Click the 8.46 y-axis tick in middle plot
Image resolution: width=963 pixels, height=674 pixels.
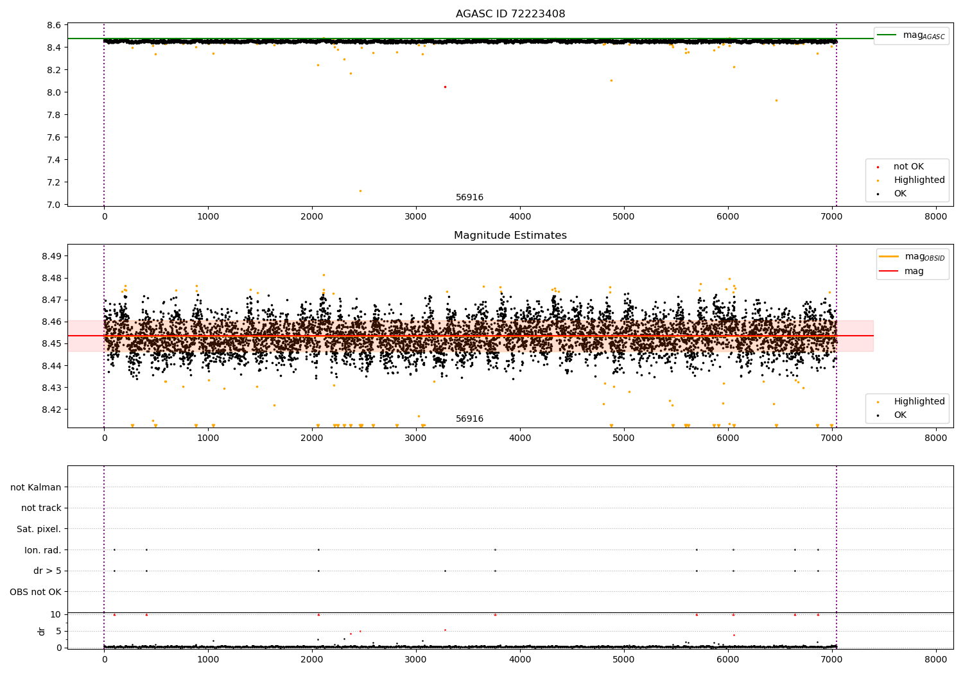[x=51, y=322]
